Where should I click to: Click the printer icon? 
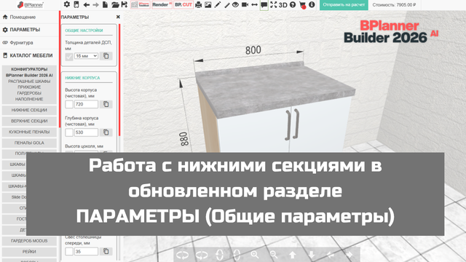pyautogui.click(x=199, y=5)
